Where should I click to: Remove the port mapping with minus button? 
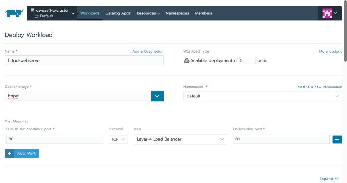click(x=337, y=139)
